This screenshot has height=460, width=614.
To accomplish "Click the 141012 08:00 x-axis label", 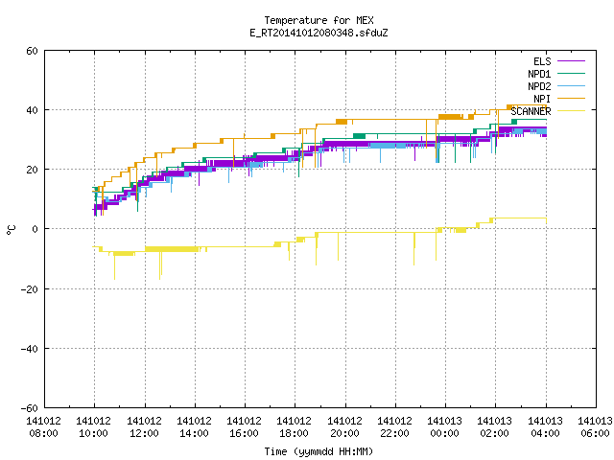I will (43, 427).
